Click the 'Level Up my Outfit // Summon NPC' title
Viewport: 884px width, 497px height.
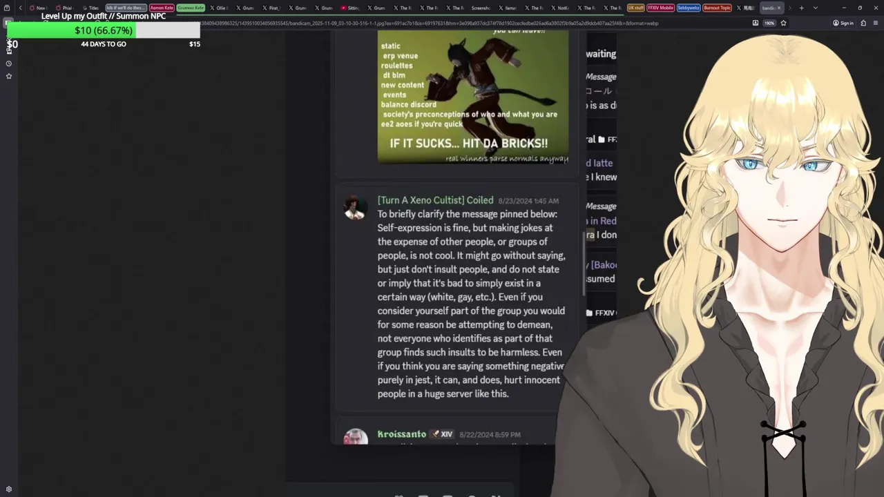coord(104,16)
